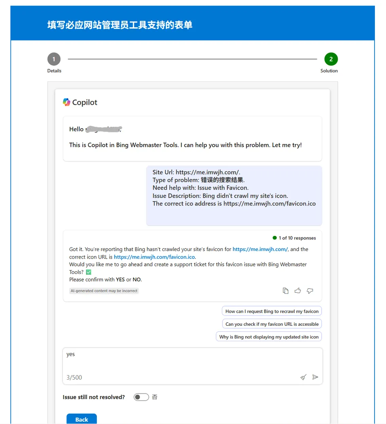The height and width of the screenshot is (424, 386).
Task: Open the me.imwjh.com site link
Action: [260, 249]
